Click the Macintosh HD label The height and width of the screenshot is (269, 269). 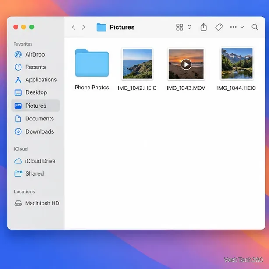[42, 203]
